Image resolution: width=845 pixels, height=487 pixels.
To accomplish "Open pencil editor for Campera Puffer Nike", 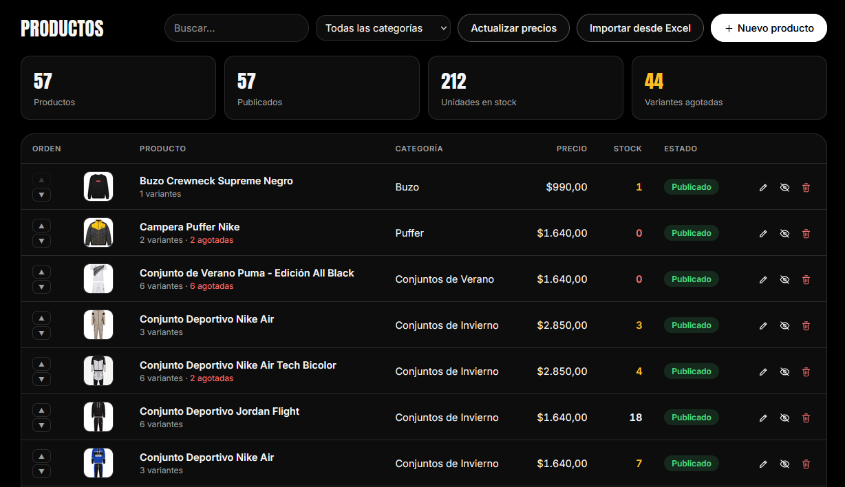I will click(763, 233).
